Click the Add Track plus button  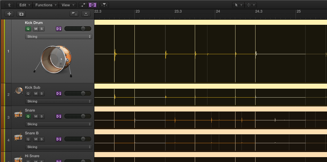pyautogui.click(x=9, y=14)
